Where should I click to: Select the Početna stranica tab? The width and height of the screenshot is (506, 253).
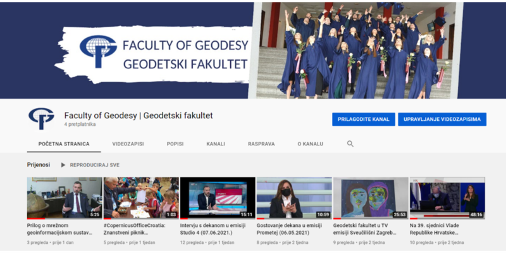64,144
